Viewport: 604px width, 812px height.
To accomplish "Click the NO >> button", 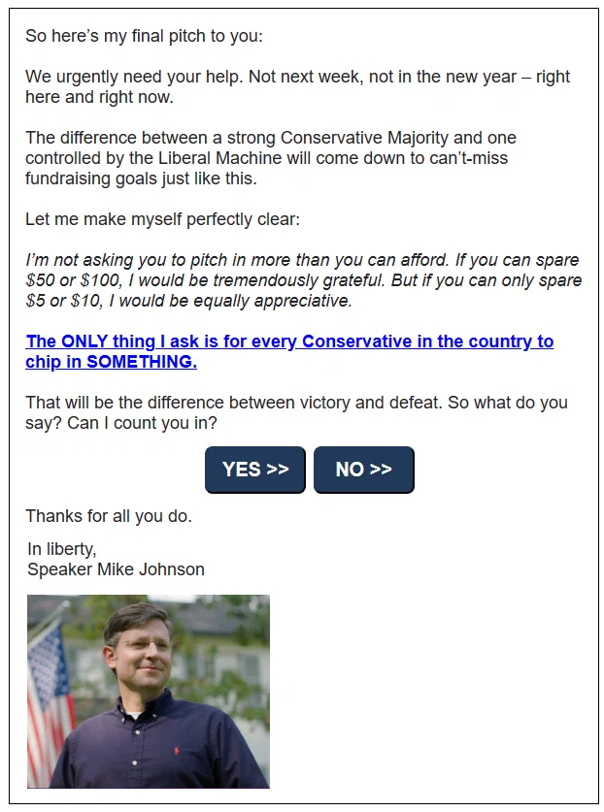I will (364, 470).
